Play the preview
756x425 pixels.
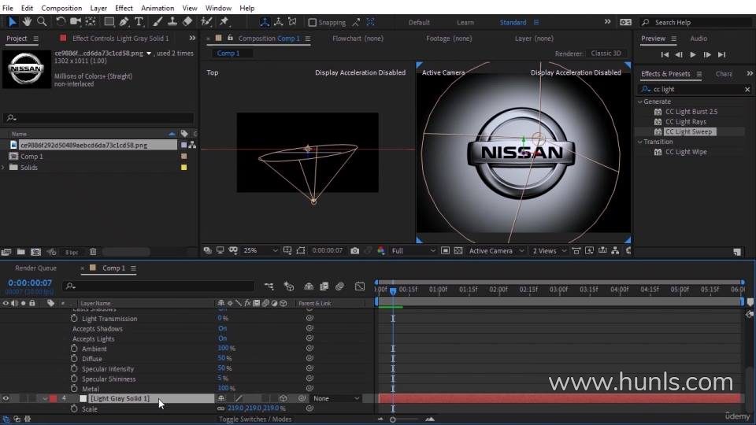click(693, 55)
